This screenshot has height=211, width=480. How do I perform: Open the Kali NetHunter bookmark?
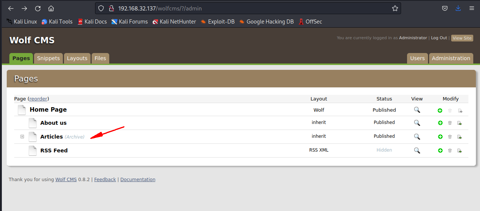tap(174, 22)
